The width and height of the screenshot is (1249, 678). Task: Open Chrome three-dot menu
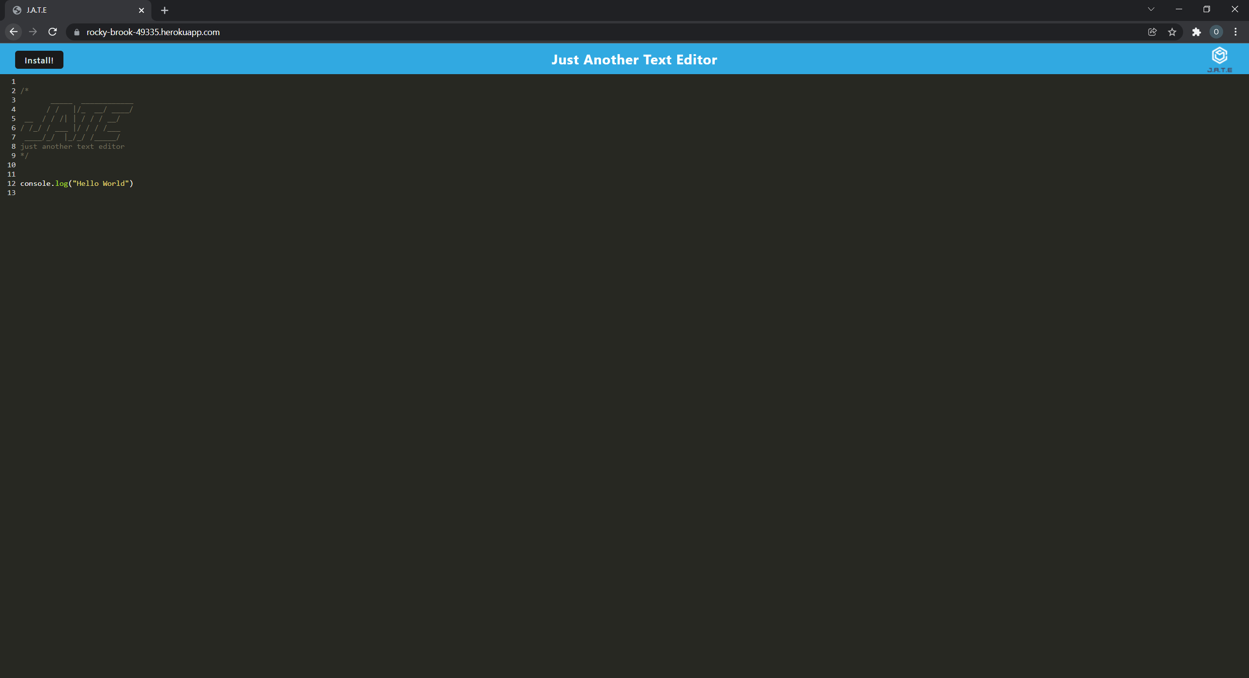point(1235,32)
